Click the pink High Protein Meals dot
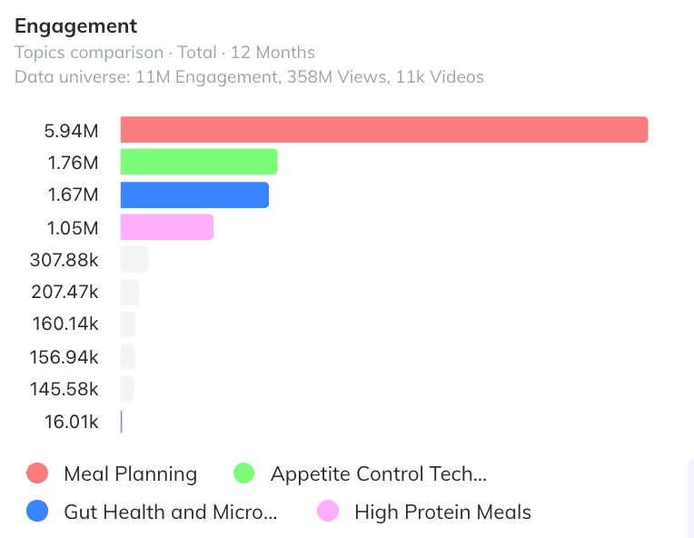This screenshot has width=694, height=538. (328, 511)
